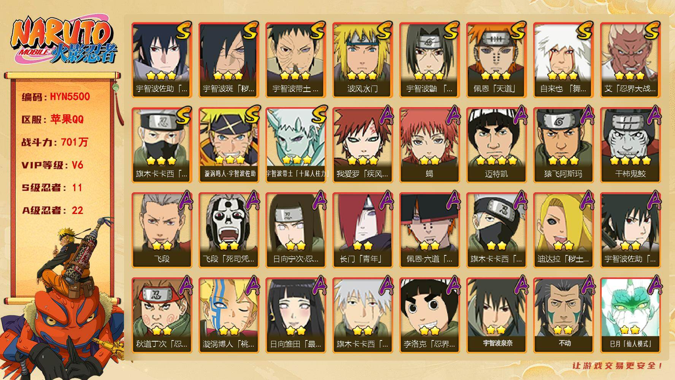This screenshot has width=675, height=380.
Task: Select the 编码 HYN5500 text
Action: pyautogui.click(x=56, y=97)
